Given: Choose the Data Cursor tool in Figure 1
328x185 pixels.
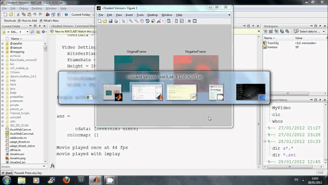Looking at the screenshot, I should pos(153,21).
